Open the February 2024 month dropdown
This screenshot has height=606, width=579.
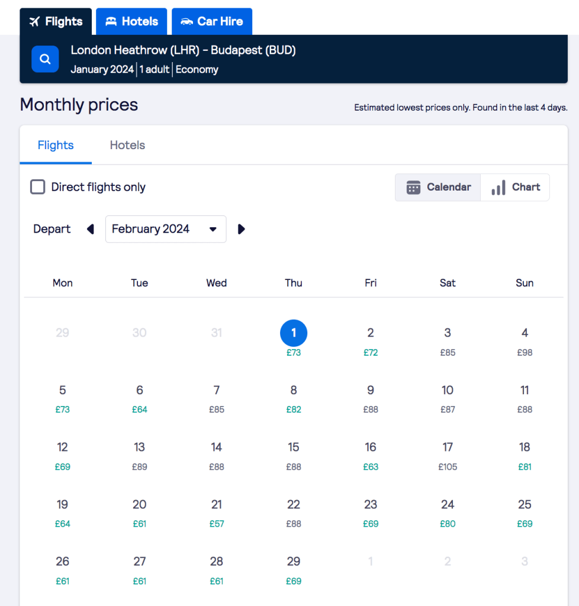165,229
